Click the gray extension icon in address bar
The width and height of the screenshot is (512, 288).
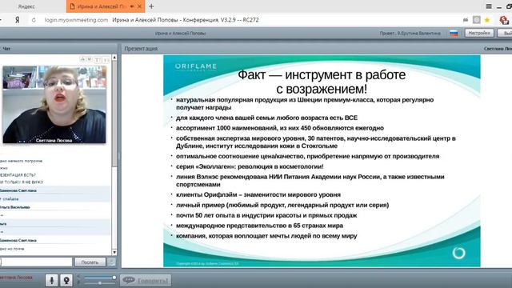pos(477,20)
